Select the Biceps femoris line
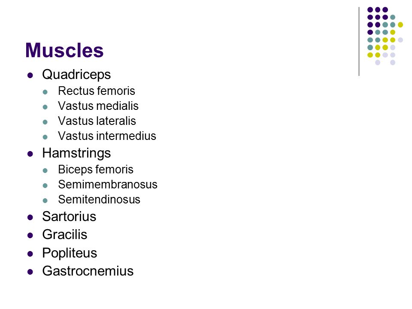This screenshot has height=309, width=412. coord(96,170)
